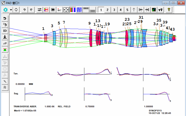Viewport: 186px width, 116px height.
Task: Click the greyed flag sidebar icon
Action: (5, 88)
